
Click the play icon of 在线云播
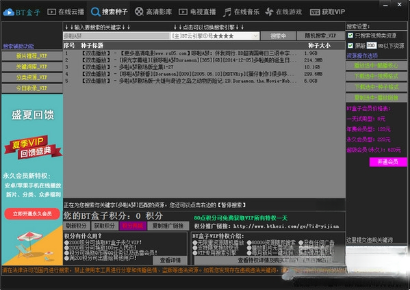[x=51, y=12]
